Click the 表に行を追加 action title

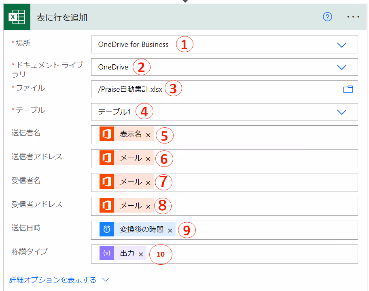62,17
